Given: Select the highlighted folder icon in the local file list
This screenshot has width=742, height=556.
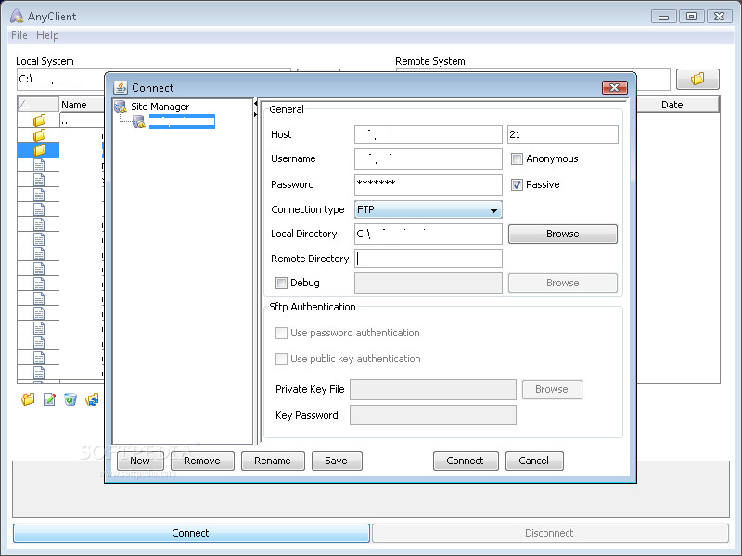Looking at the screenshot, I should tap(39, 150).
